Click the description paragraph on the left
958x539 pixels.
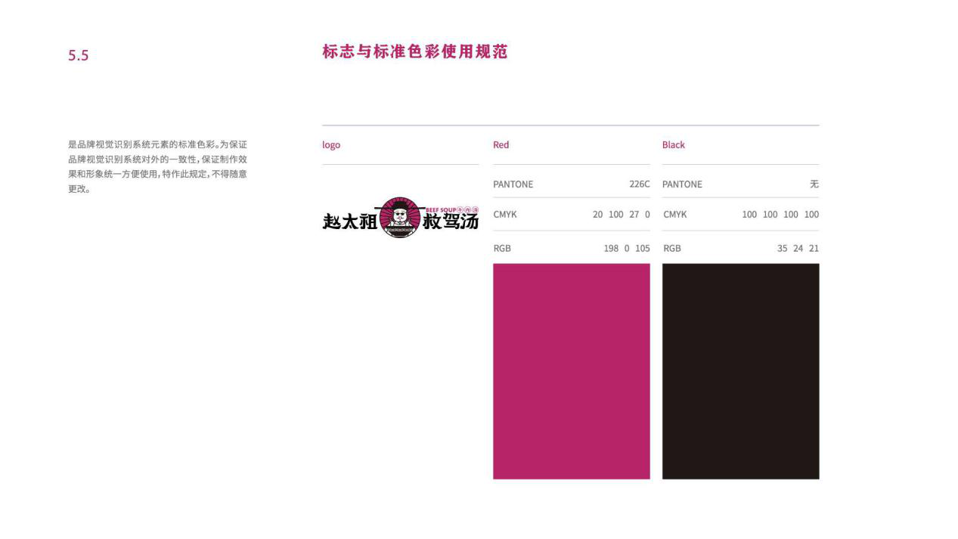tap(157, 166)
